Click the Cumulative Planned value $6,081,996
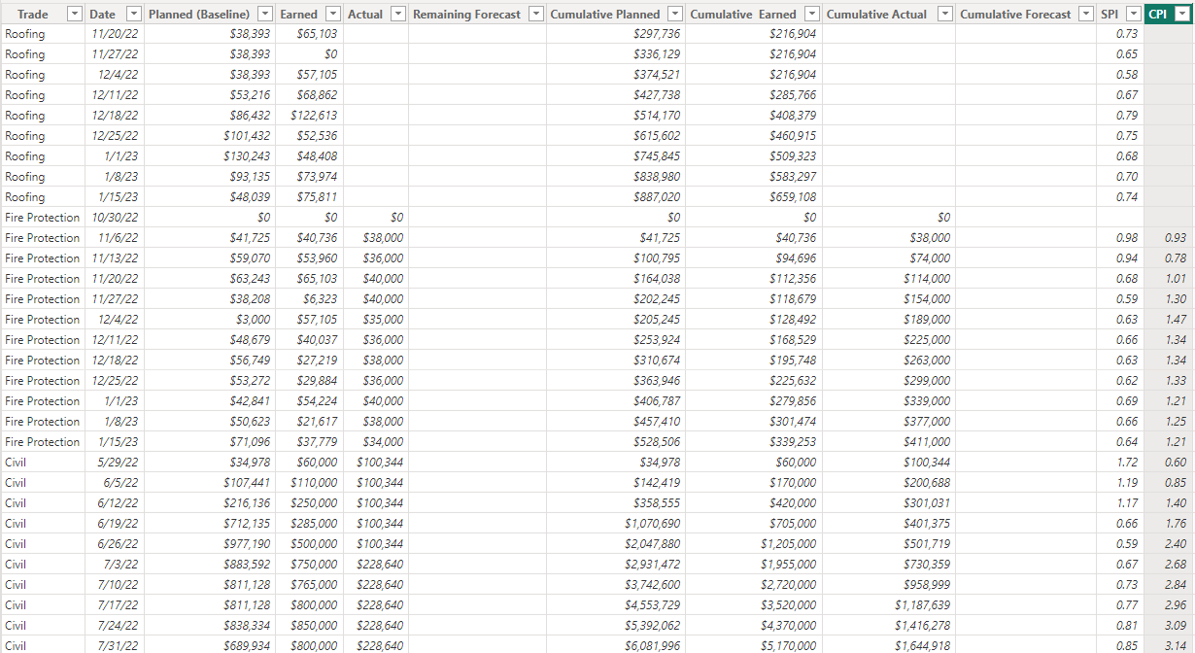The image size is (1195, 653). [653, 646]
